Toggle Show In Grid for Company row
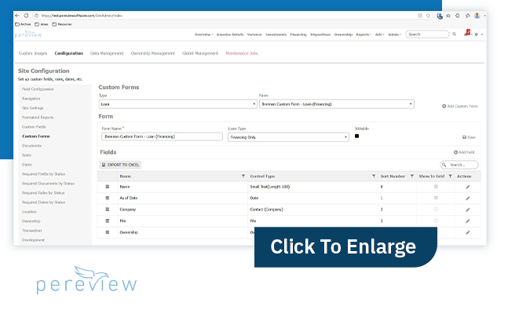508x310 pixels. pyautogui.click(x=436, y=210)
